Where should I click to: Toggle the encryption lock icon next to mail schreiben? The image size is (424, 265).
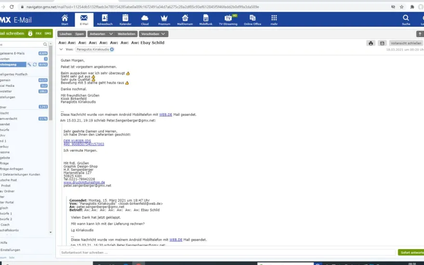click(30, 34)
